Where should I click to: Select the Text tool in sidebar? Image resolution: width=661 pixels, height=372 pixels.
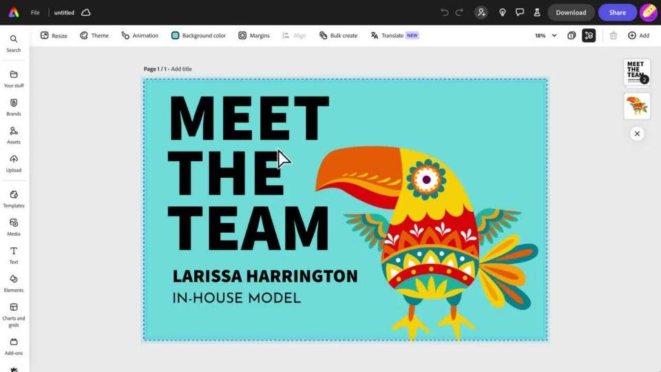pos(13,255)
